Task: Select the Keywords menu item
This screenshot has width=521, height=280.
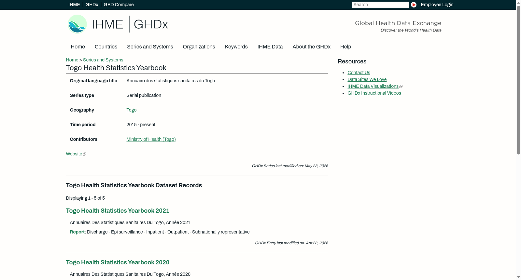Action: [236, 47]
